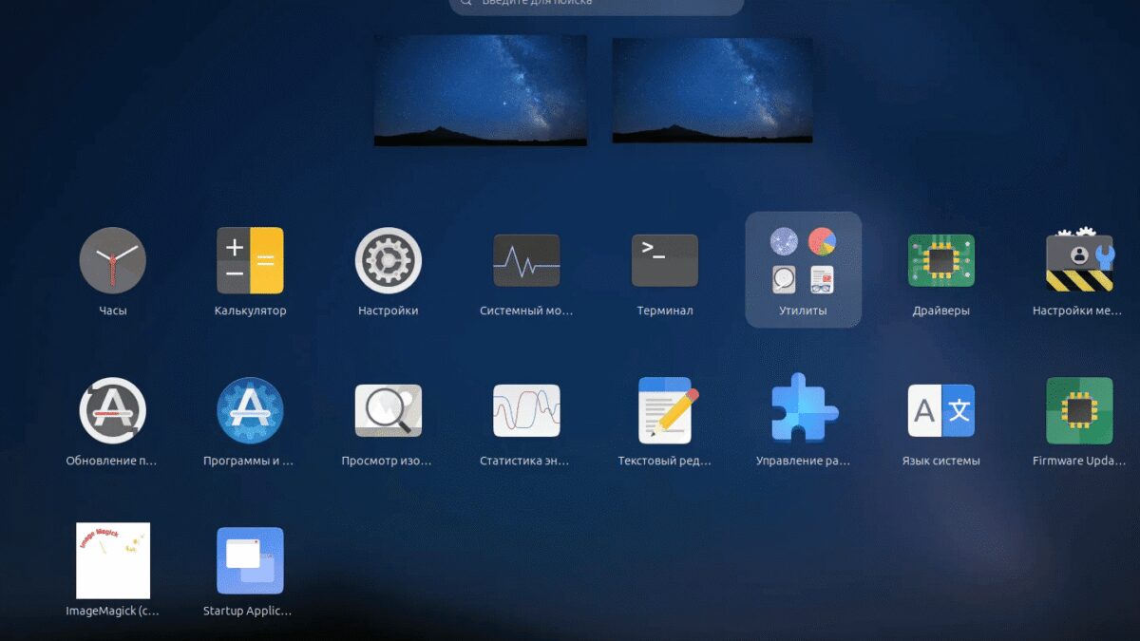Launch Обновление приложений

click(112, 410)
